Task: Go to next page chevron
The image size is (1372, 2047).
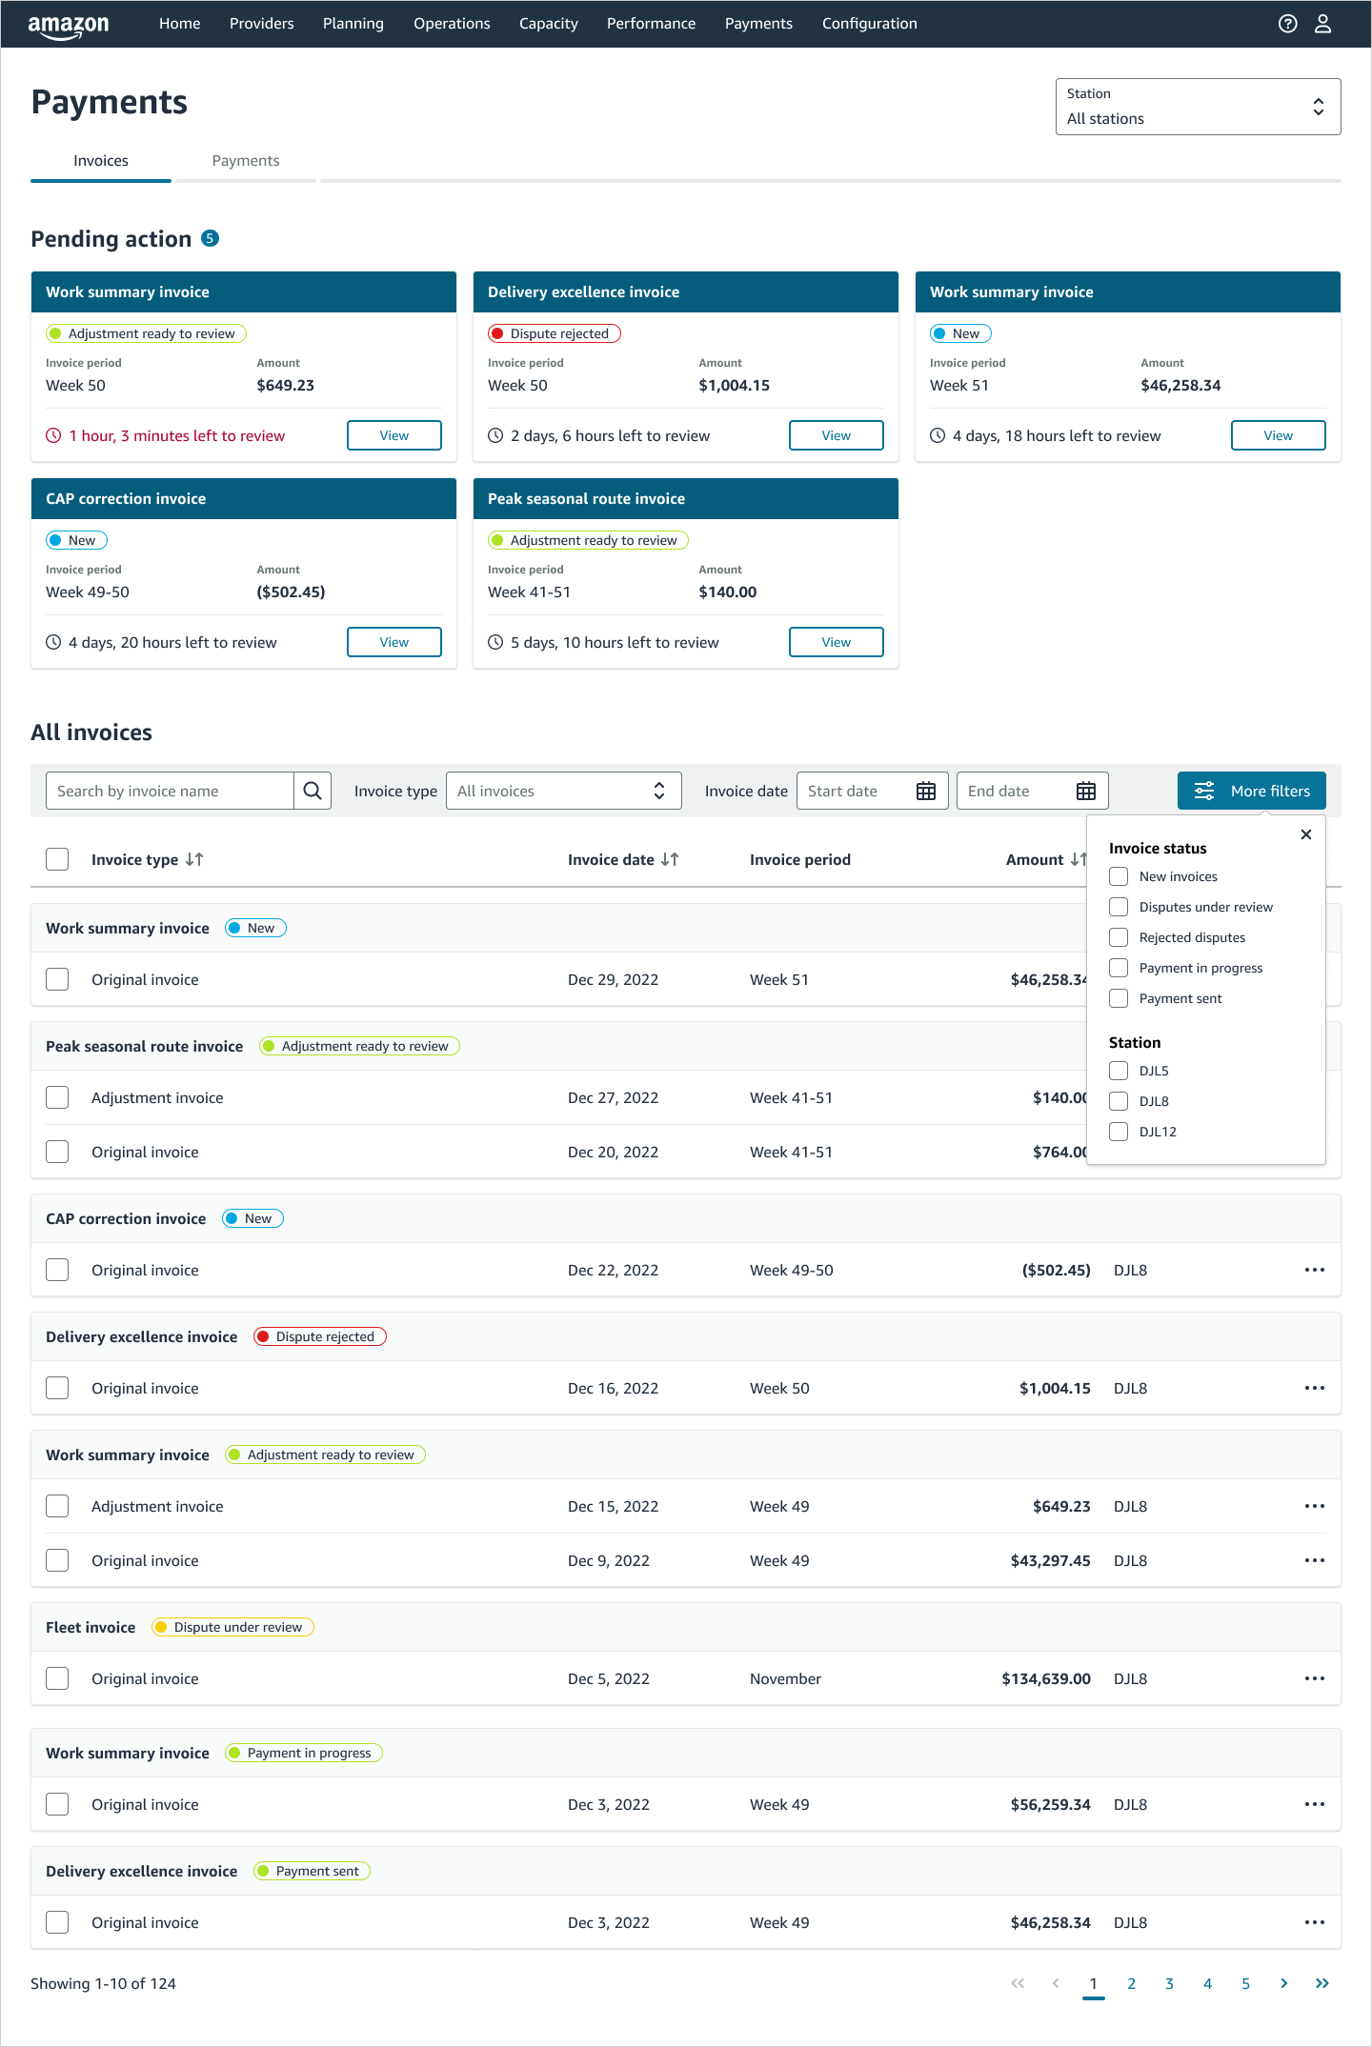Action: tap(1284, 1983)
